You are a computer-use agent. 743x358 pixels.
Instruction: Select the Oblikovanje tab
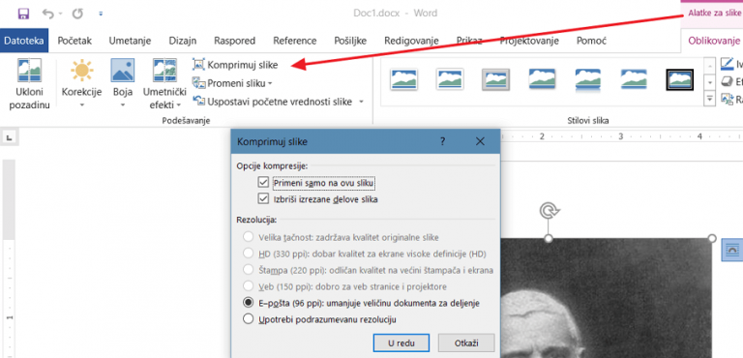point(714,41)
